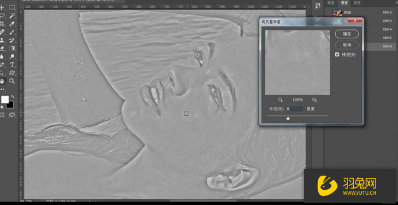Toggle visibility of the RGB channel
The height and width of the screenshot is (205, 398).
[x=328, y=12]
